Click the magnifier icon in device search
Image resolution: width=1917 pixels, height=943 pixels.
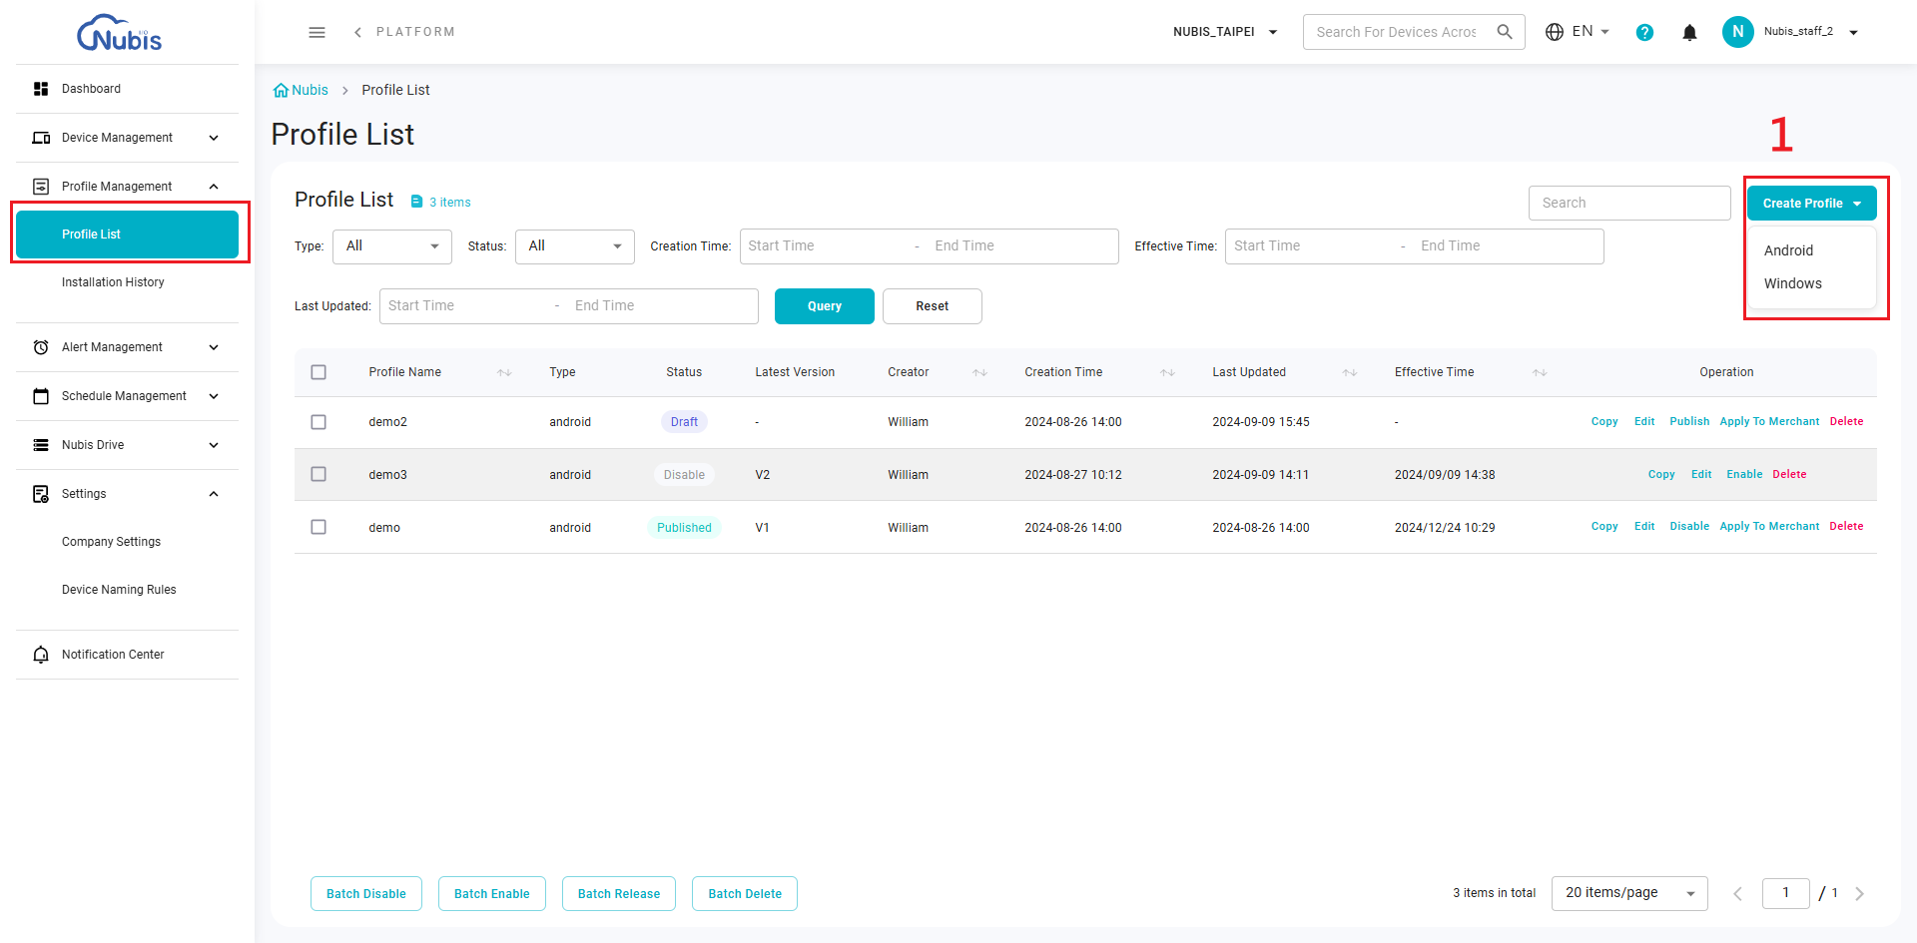click(1505, 32)
